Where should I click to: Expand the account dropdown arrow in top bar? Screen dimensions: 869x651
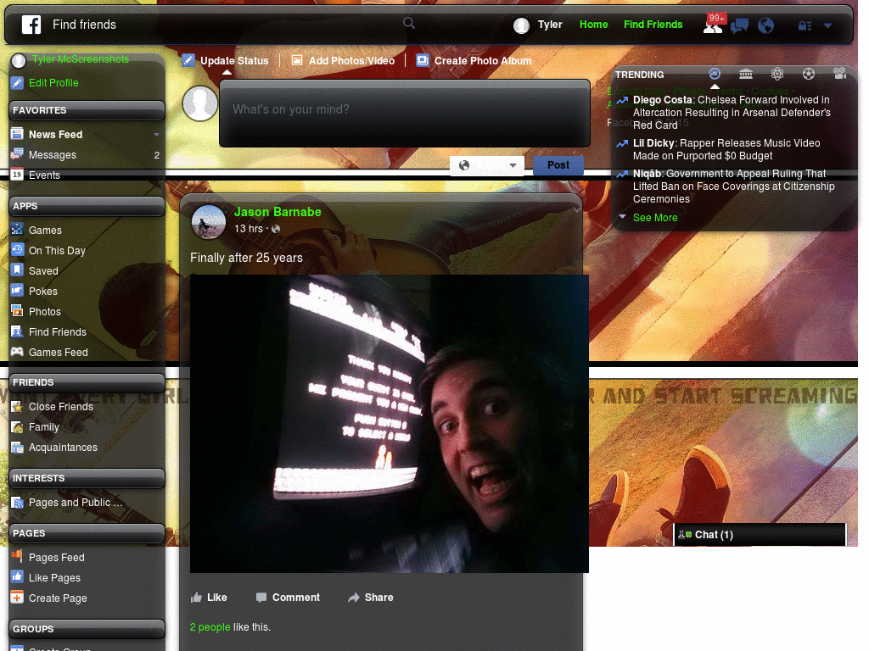[828, 25]
